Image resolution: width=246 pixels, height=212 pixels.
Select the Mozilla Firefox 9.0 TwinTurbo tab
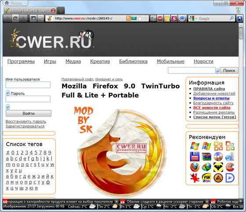pyautogui.click(x=30, y=11)
